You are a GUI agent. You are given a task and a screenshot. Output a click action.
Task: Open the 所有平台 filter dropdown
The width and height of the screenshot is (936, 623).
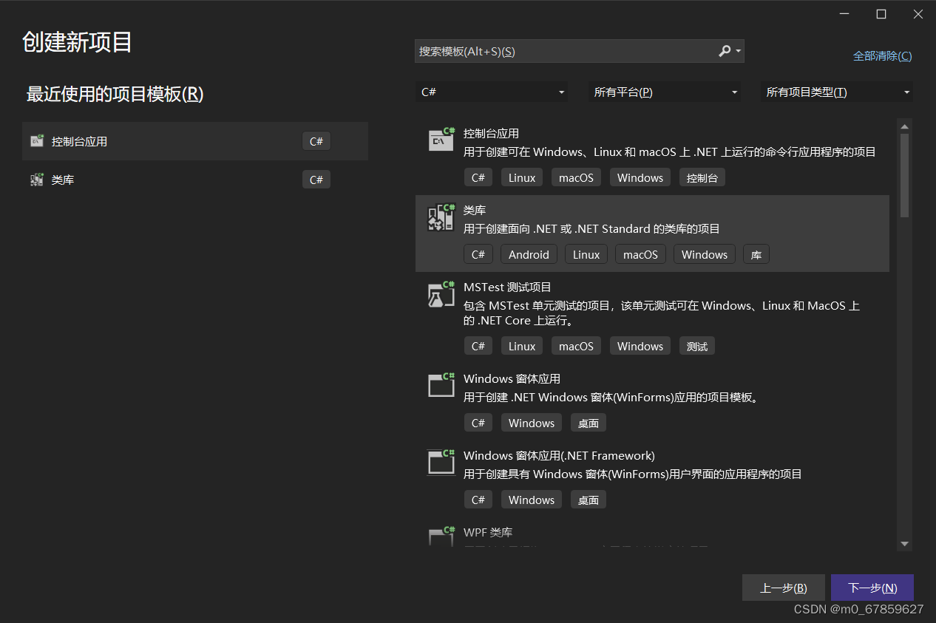(x=664, y=92)
